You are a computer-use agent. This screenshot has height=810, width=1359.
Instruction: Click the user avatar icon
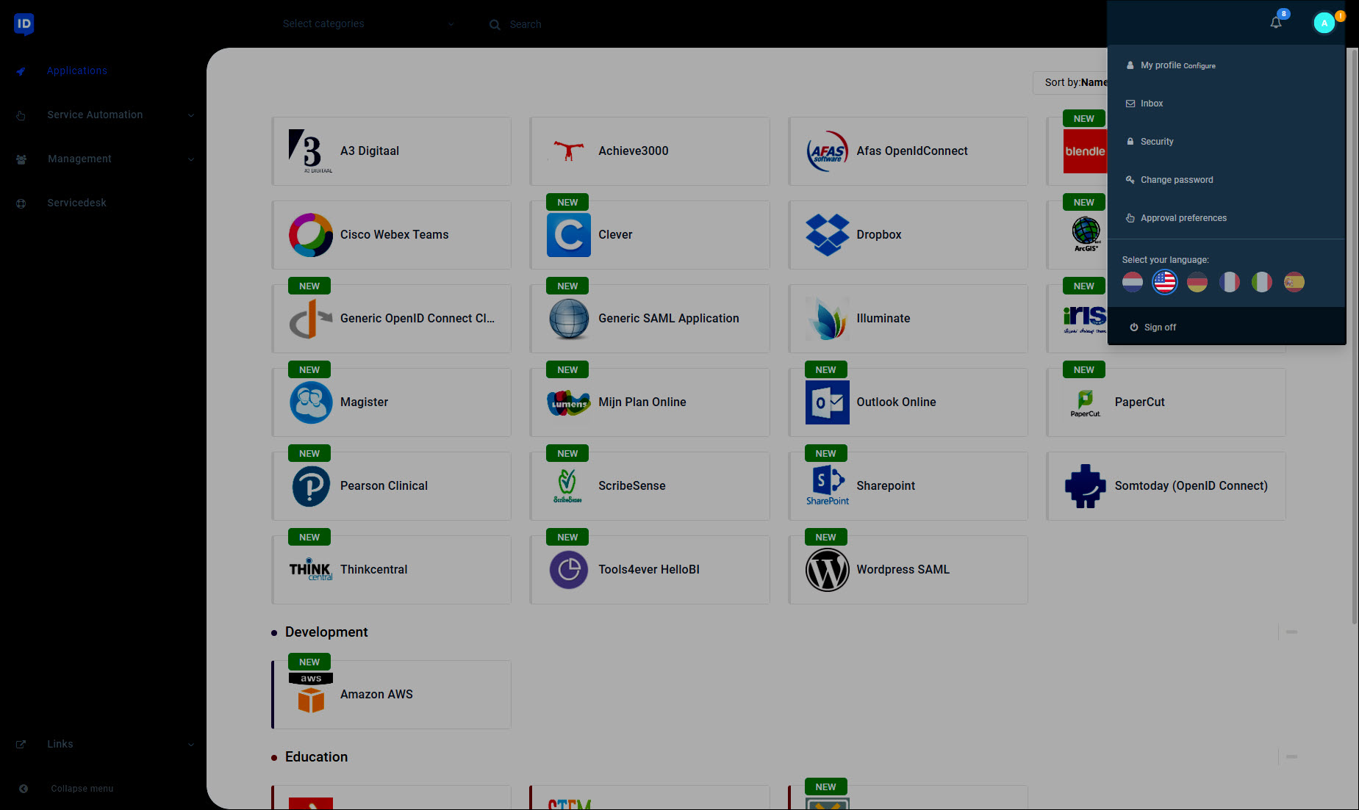pyautogui.click(x=1324, y=23)
